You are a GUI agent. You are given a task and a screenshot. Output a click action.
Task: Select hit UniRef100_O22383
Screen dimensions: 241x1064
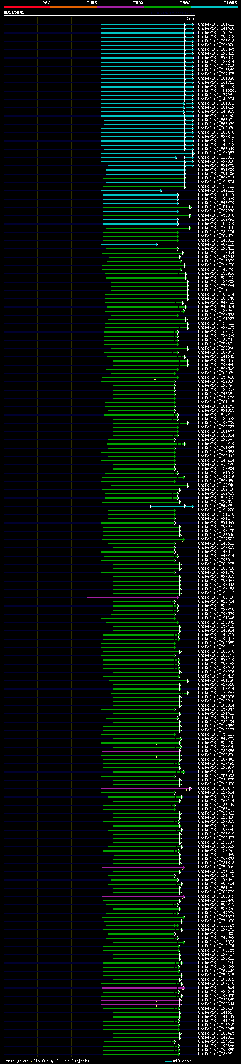tap(216, 157)
